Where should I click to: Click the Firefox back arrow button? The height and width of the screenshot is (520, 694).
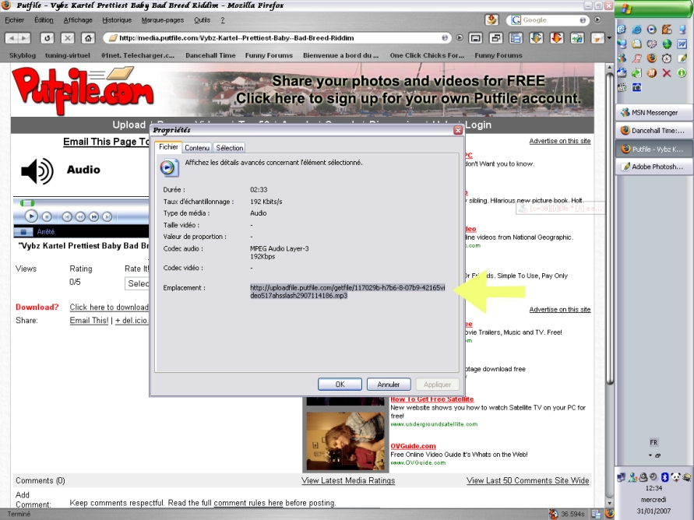click(12, 38)
